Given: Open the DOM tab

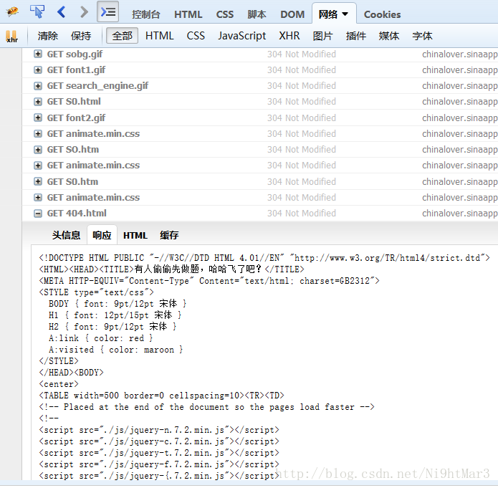Looking at the screenshot, I should 292,14.
